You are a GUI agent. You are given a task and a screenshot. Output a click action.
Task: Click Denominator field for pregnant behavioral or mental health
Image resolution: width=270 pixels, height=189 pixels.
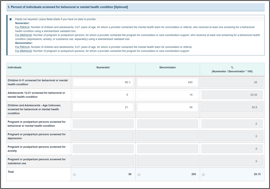click(168, 124)
